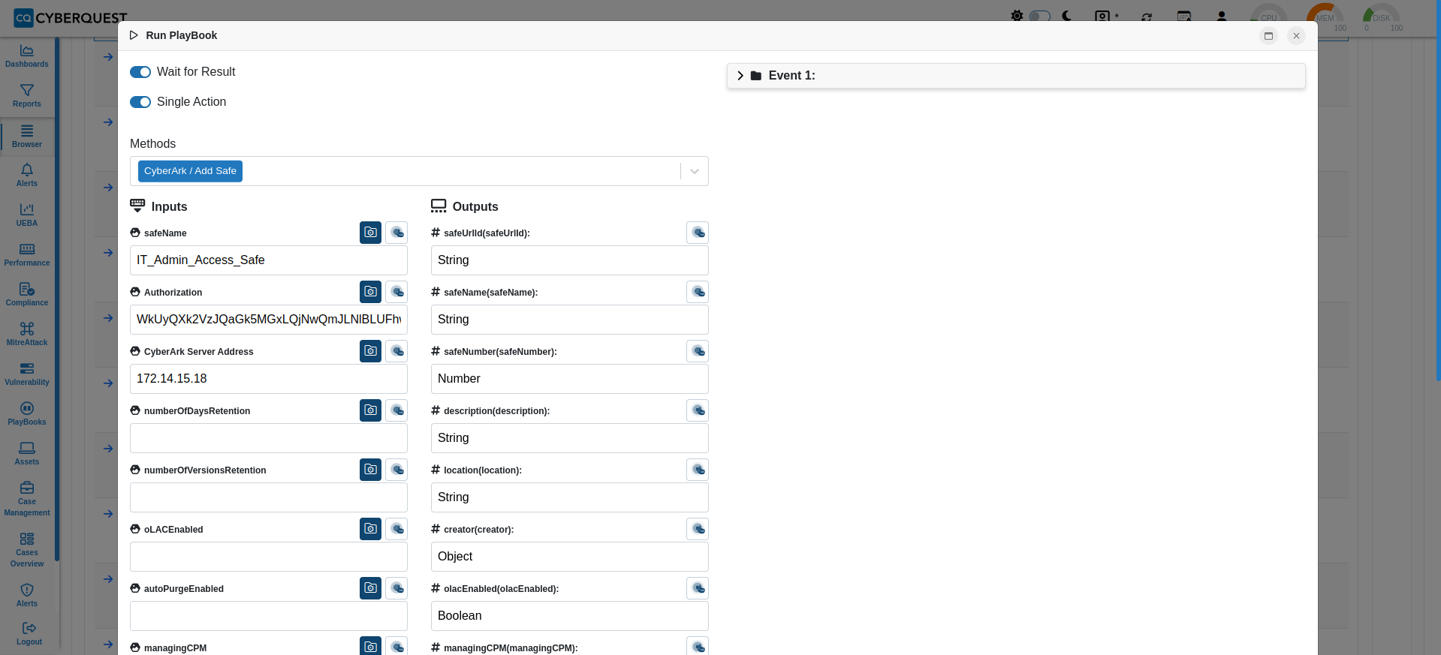
Task: Click Logout in the sidebar
Action: click(29, 634)
